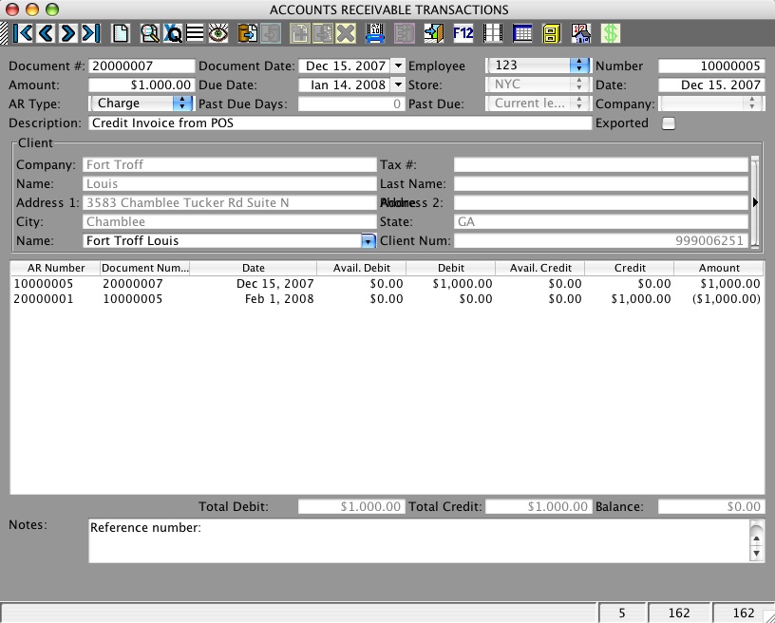
Task: Click the F12 toolbar icon
Action: click(463, 33)
